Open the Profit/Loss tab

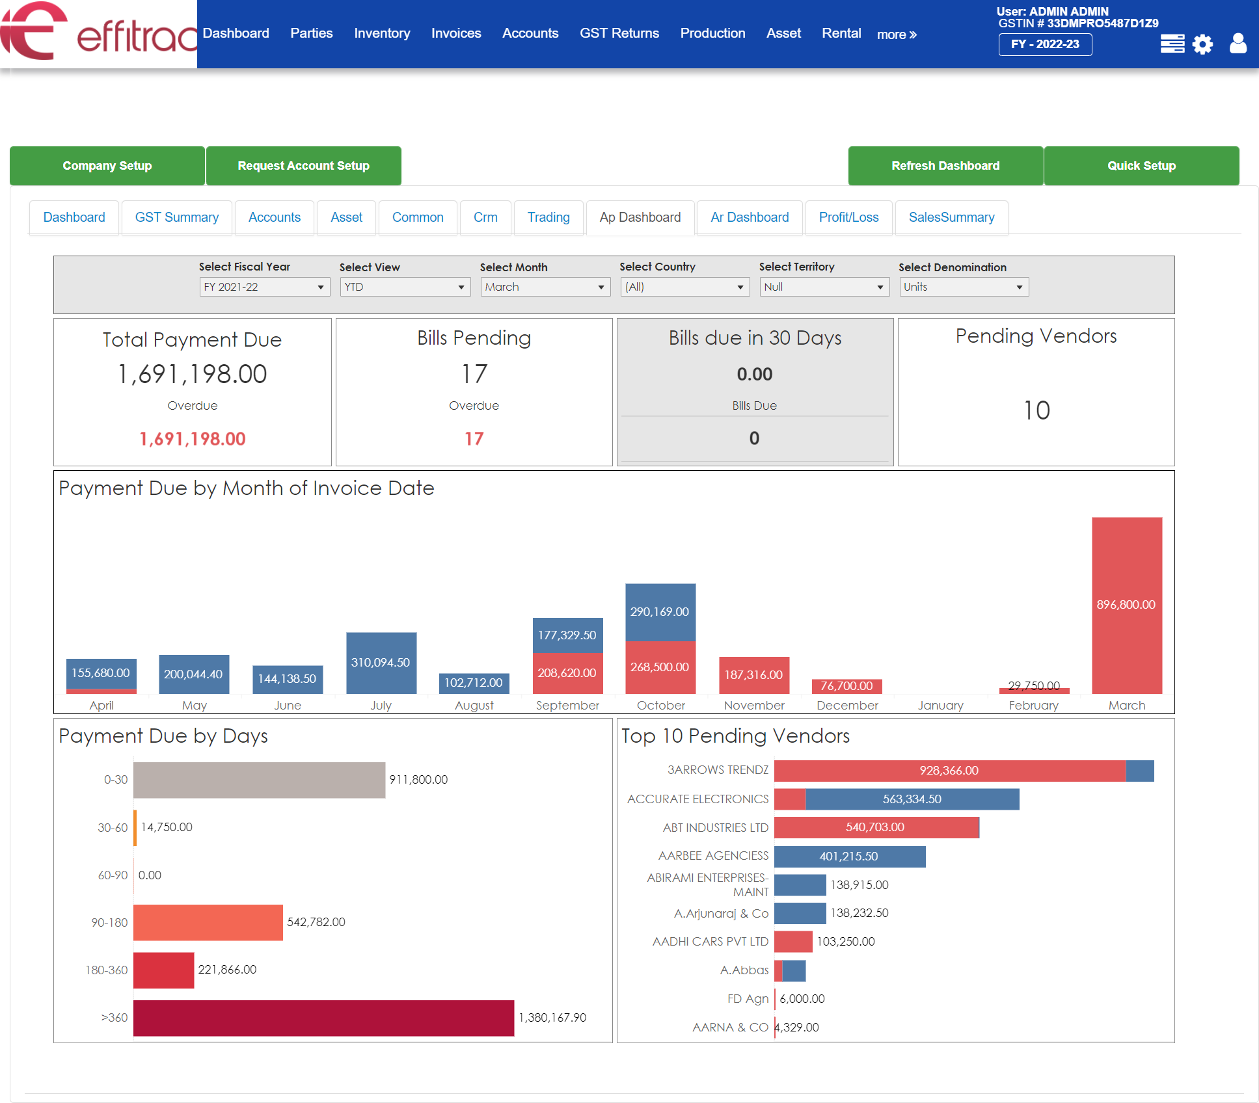click(848, 217)
